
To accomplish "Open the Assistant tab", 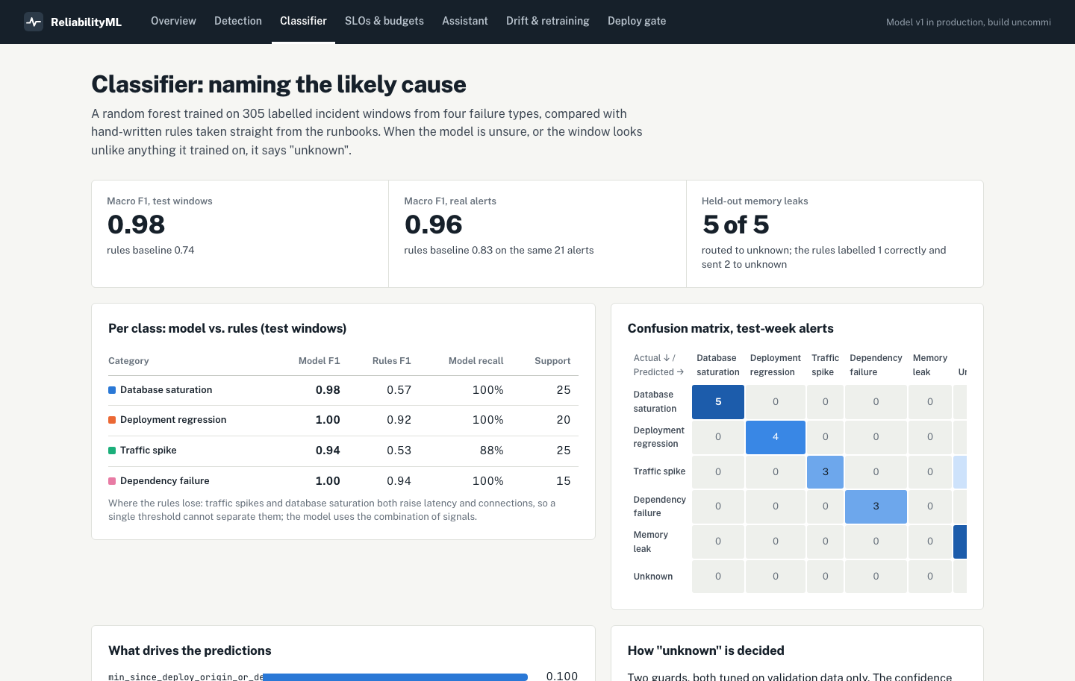I will [465, 21].
